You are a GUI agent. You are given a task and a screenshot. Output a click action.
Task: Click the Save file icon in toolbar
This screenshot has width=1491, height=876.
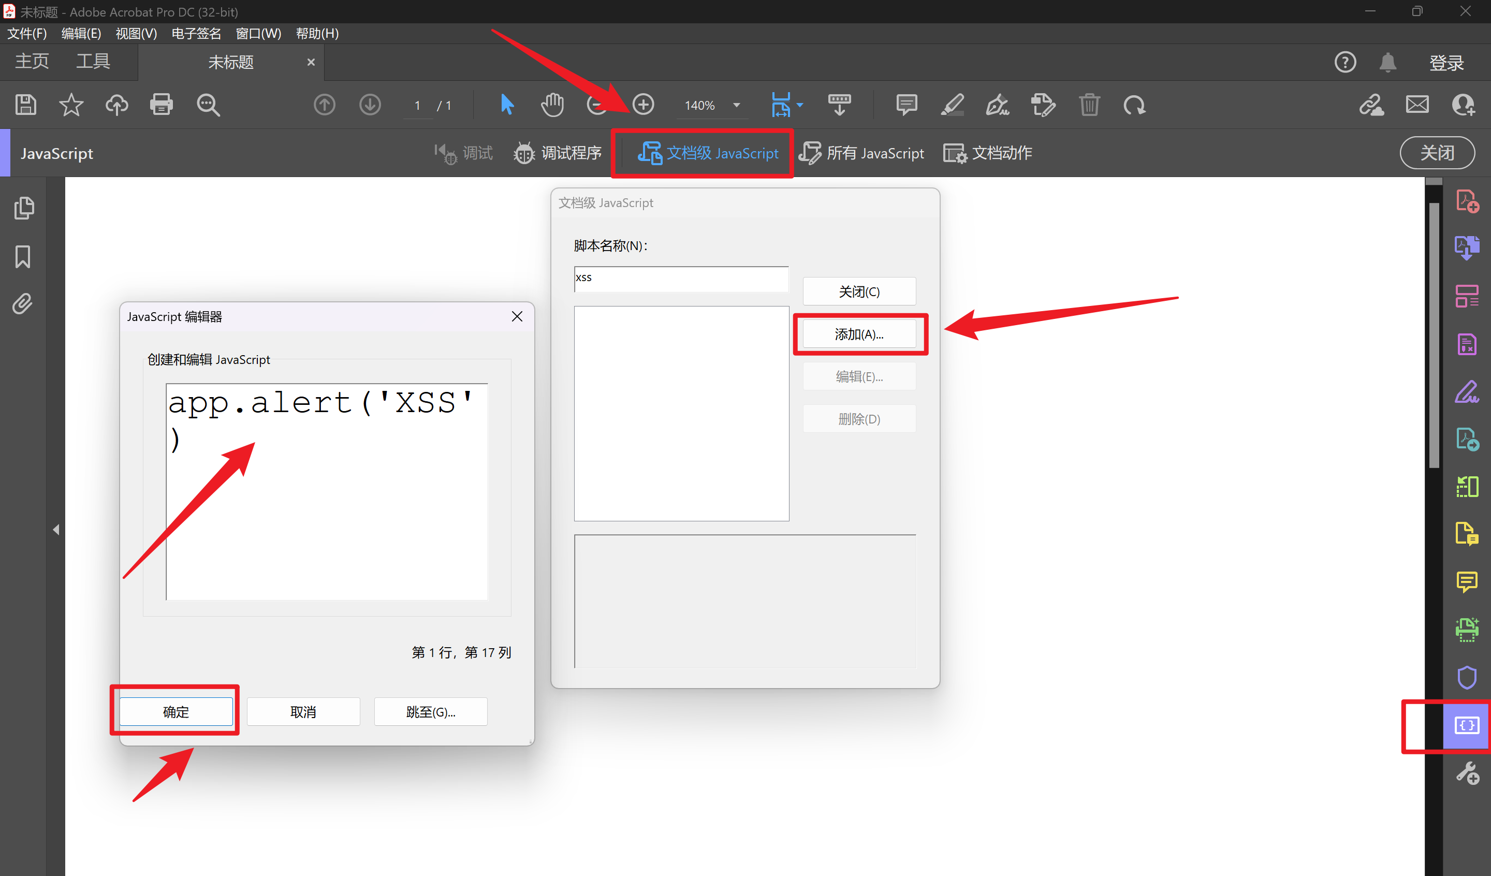click(x=25, y=105)
